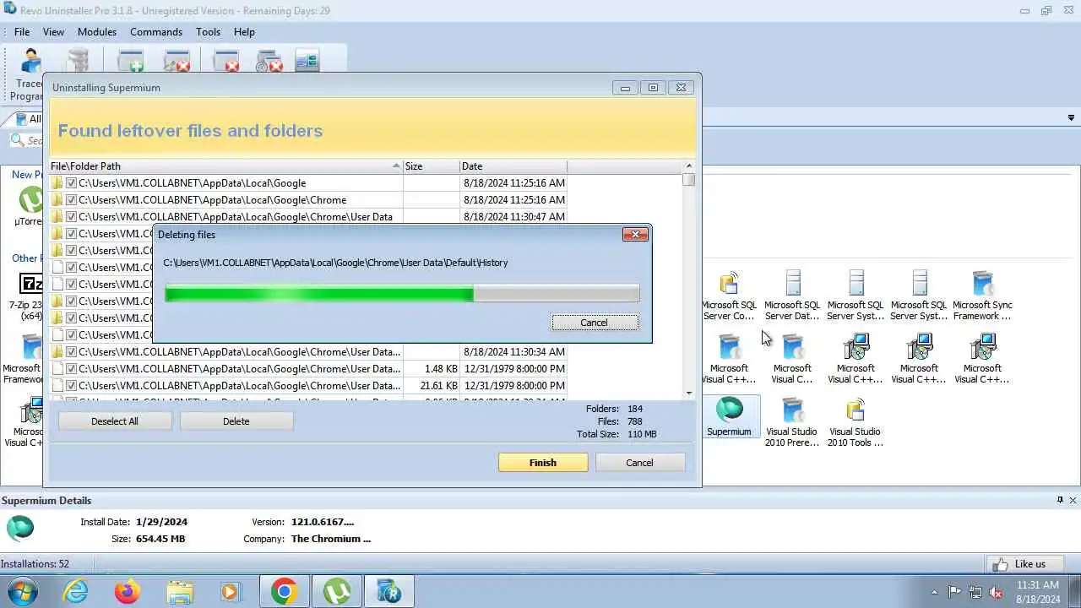Uncheck the Chrome\User Data folder checkbox
Viewport: 1081px width, 608px height.
click(x=72, y=217)
